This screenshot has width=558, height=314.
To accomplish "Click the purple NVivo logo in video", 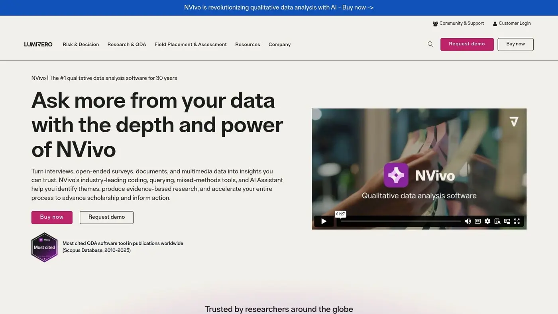I will point(396,175).
